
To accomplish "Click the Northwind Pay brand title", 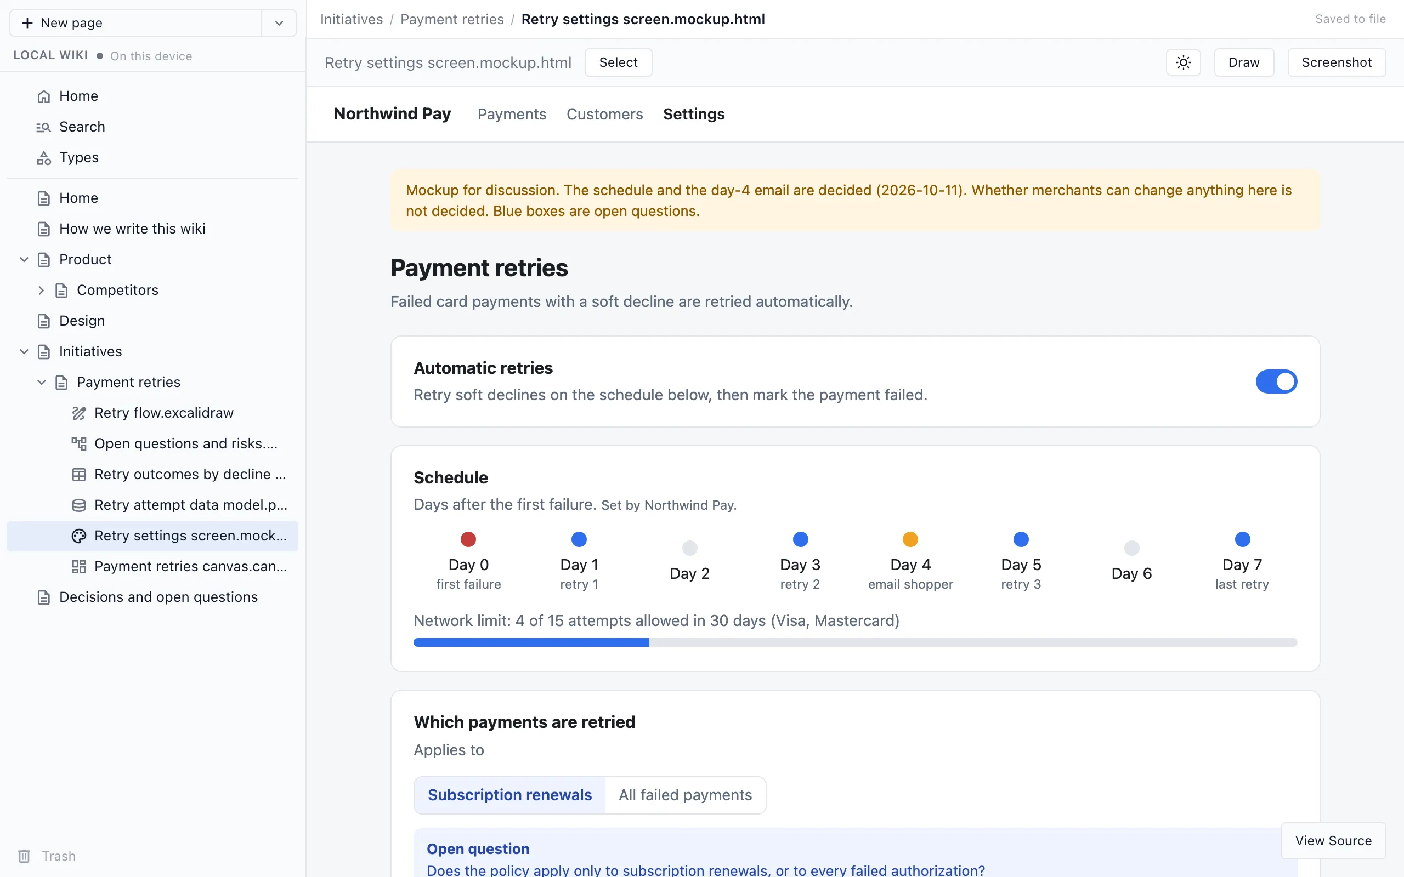I will click(392, 113).
